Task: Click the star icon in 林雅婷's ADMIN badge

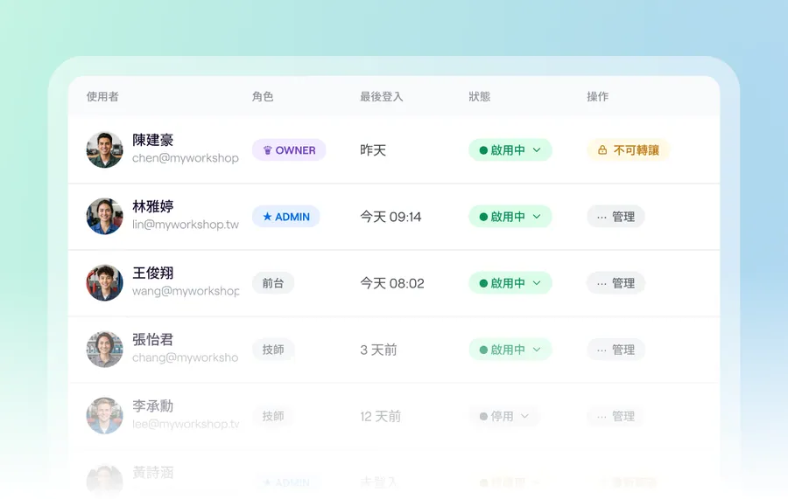Action: point(267,217)
